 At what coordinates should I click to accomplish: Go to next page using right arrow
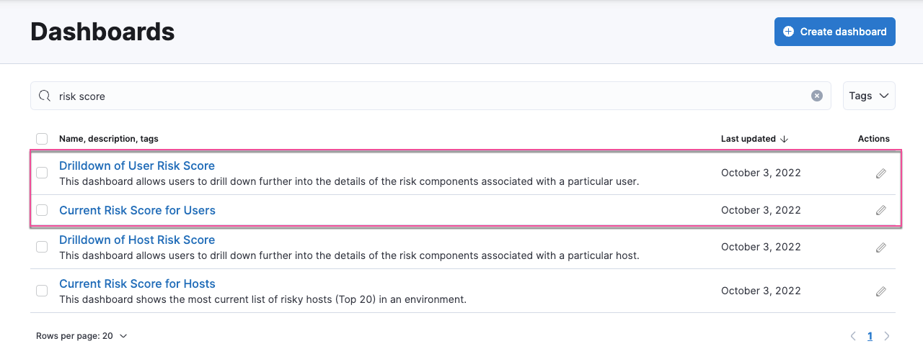point(887,336)
